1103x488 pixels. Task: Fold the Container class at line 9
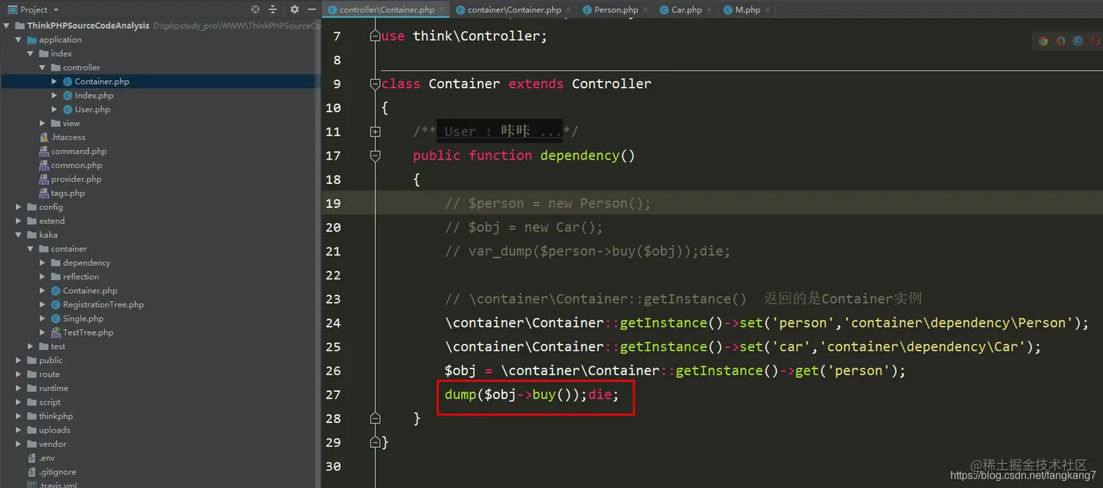point(375,84)
